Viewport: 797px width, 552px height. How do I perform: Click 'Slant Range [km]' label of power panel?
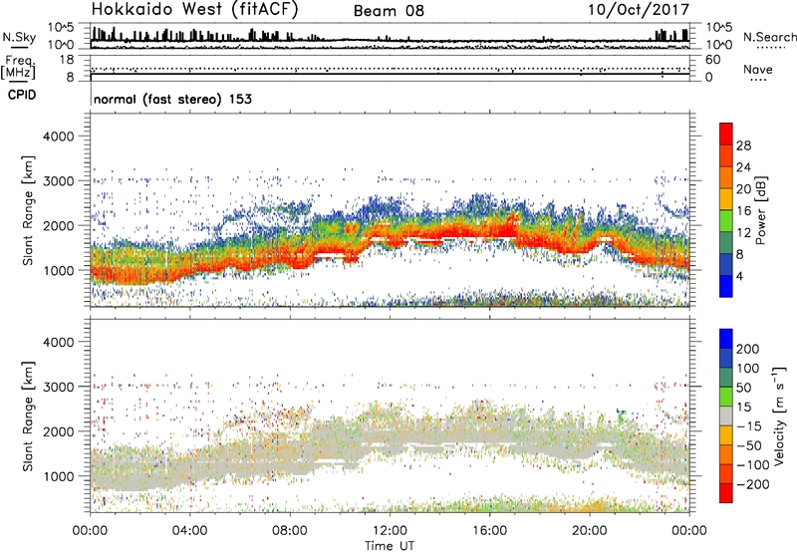tap(28, 210)
